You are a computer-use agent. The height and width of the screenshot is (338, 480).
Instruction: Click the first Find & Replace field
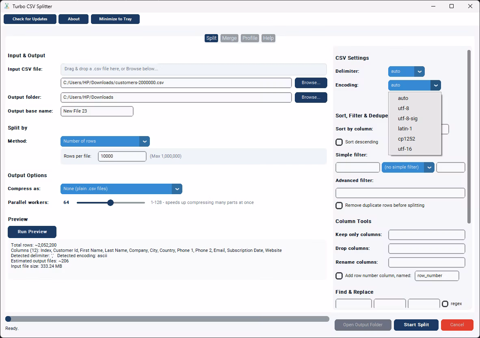click(354, 304)
